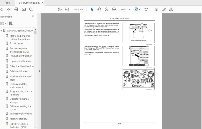Click the zoom out minus icon
The height and width of the screenshot is (129, 202).
tap(107, 10)
